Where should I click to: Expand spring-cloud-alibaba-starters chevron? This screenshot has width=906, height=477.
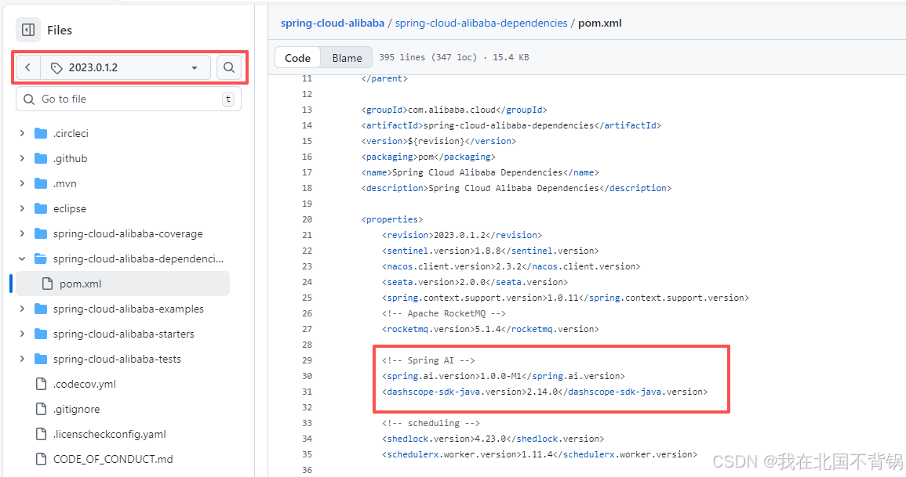[x=22, y=334]
